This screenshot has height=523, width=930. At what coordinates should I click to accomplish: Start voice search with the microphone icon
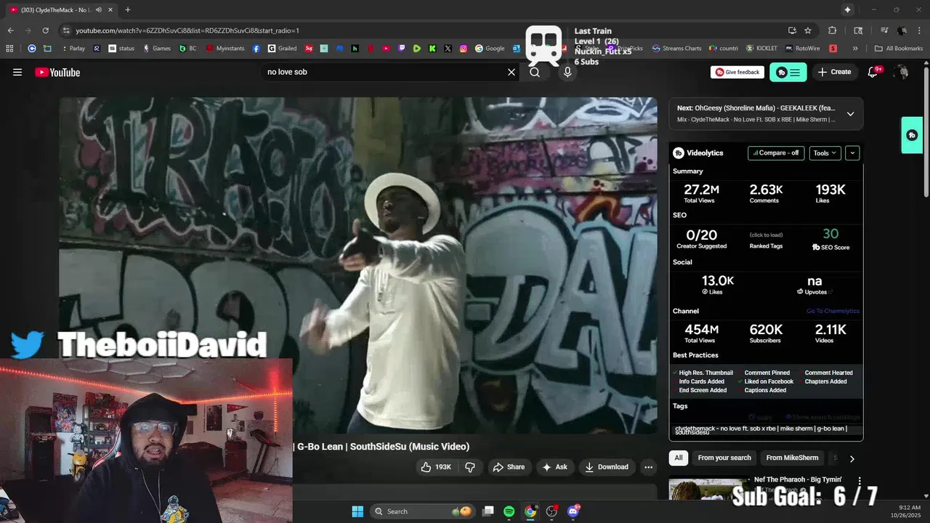pos(567,72)
